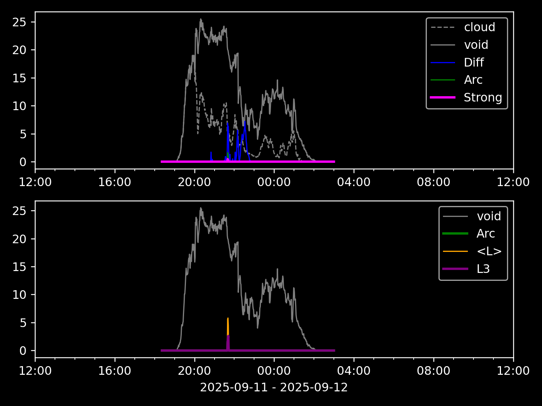Image resolution: width=542 pixels, height=406 pixels.
Task: Click the 04:00 tick label on top chart
Action: point(353,182)
